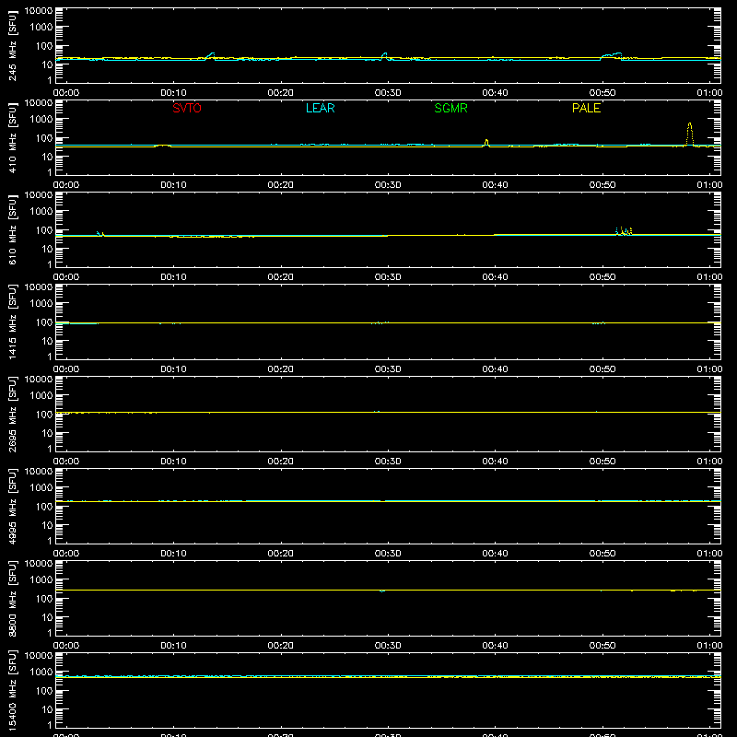Click the 100 y-axis value on 8800 MHz plot
The width and height of the screenshot is (737, 737).
coord(44,599)
